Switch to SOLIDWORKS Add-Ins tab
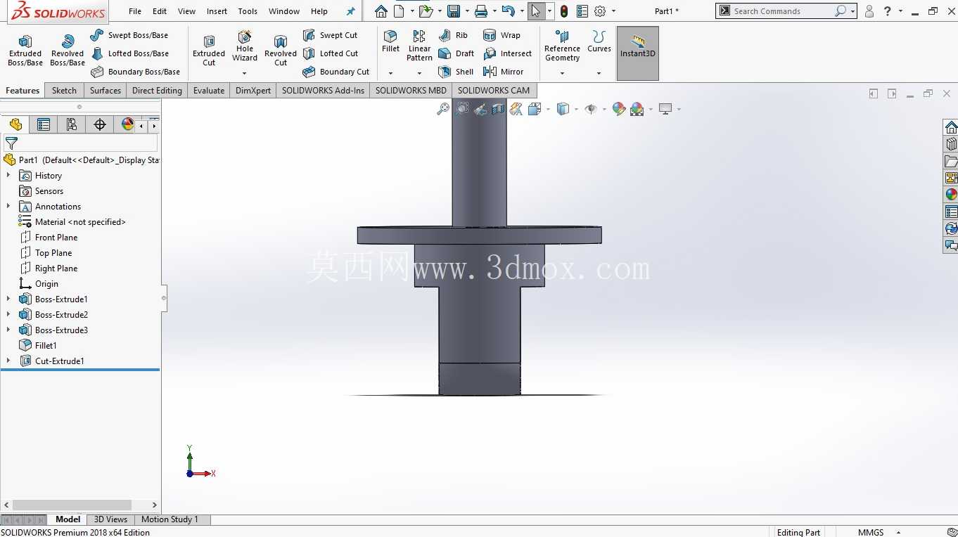Screen dimensions: 958x537 coord(323,91)
